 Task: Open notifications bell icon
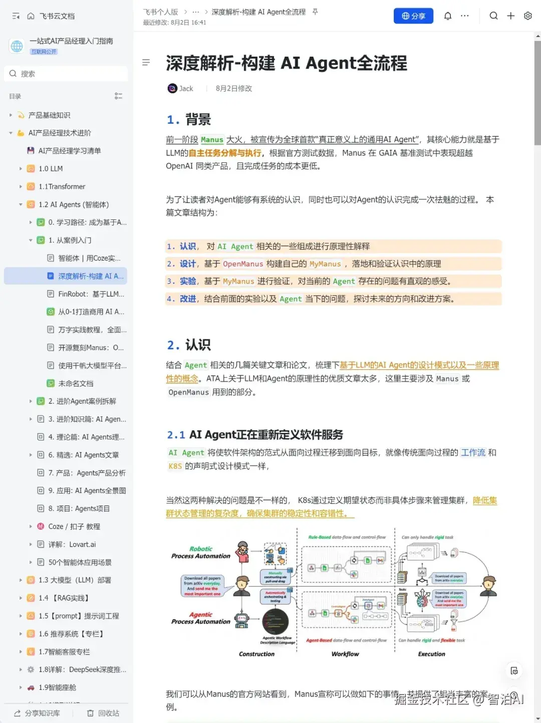(448, 16)
